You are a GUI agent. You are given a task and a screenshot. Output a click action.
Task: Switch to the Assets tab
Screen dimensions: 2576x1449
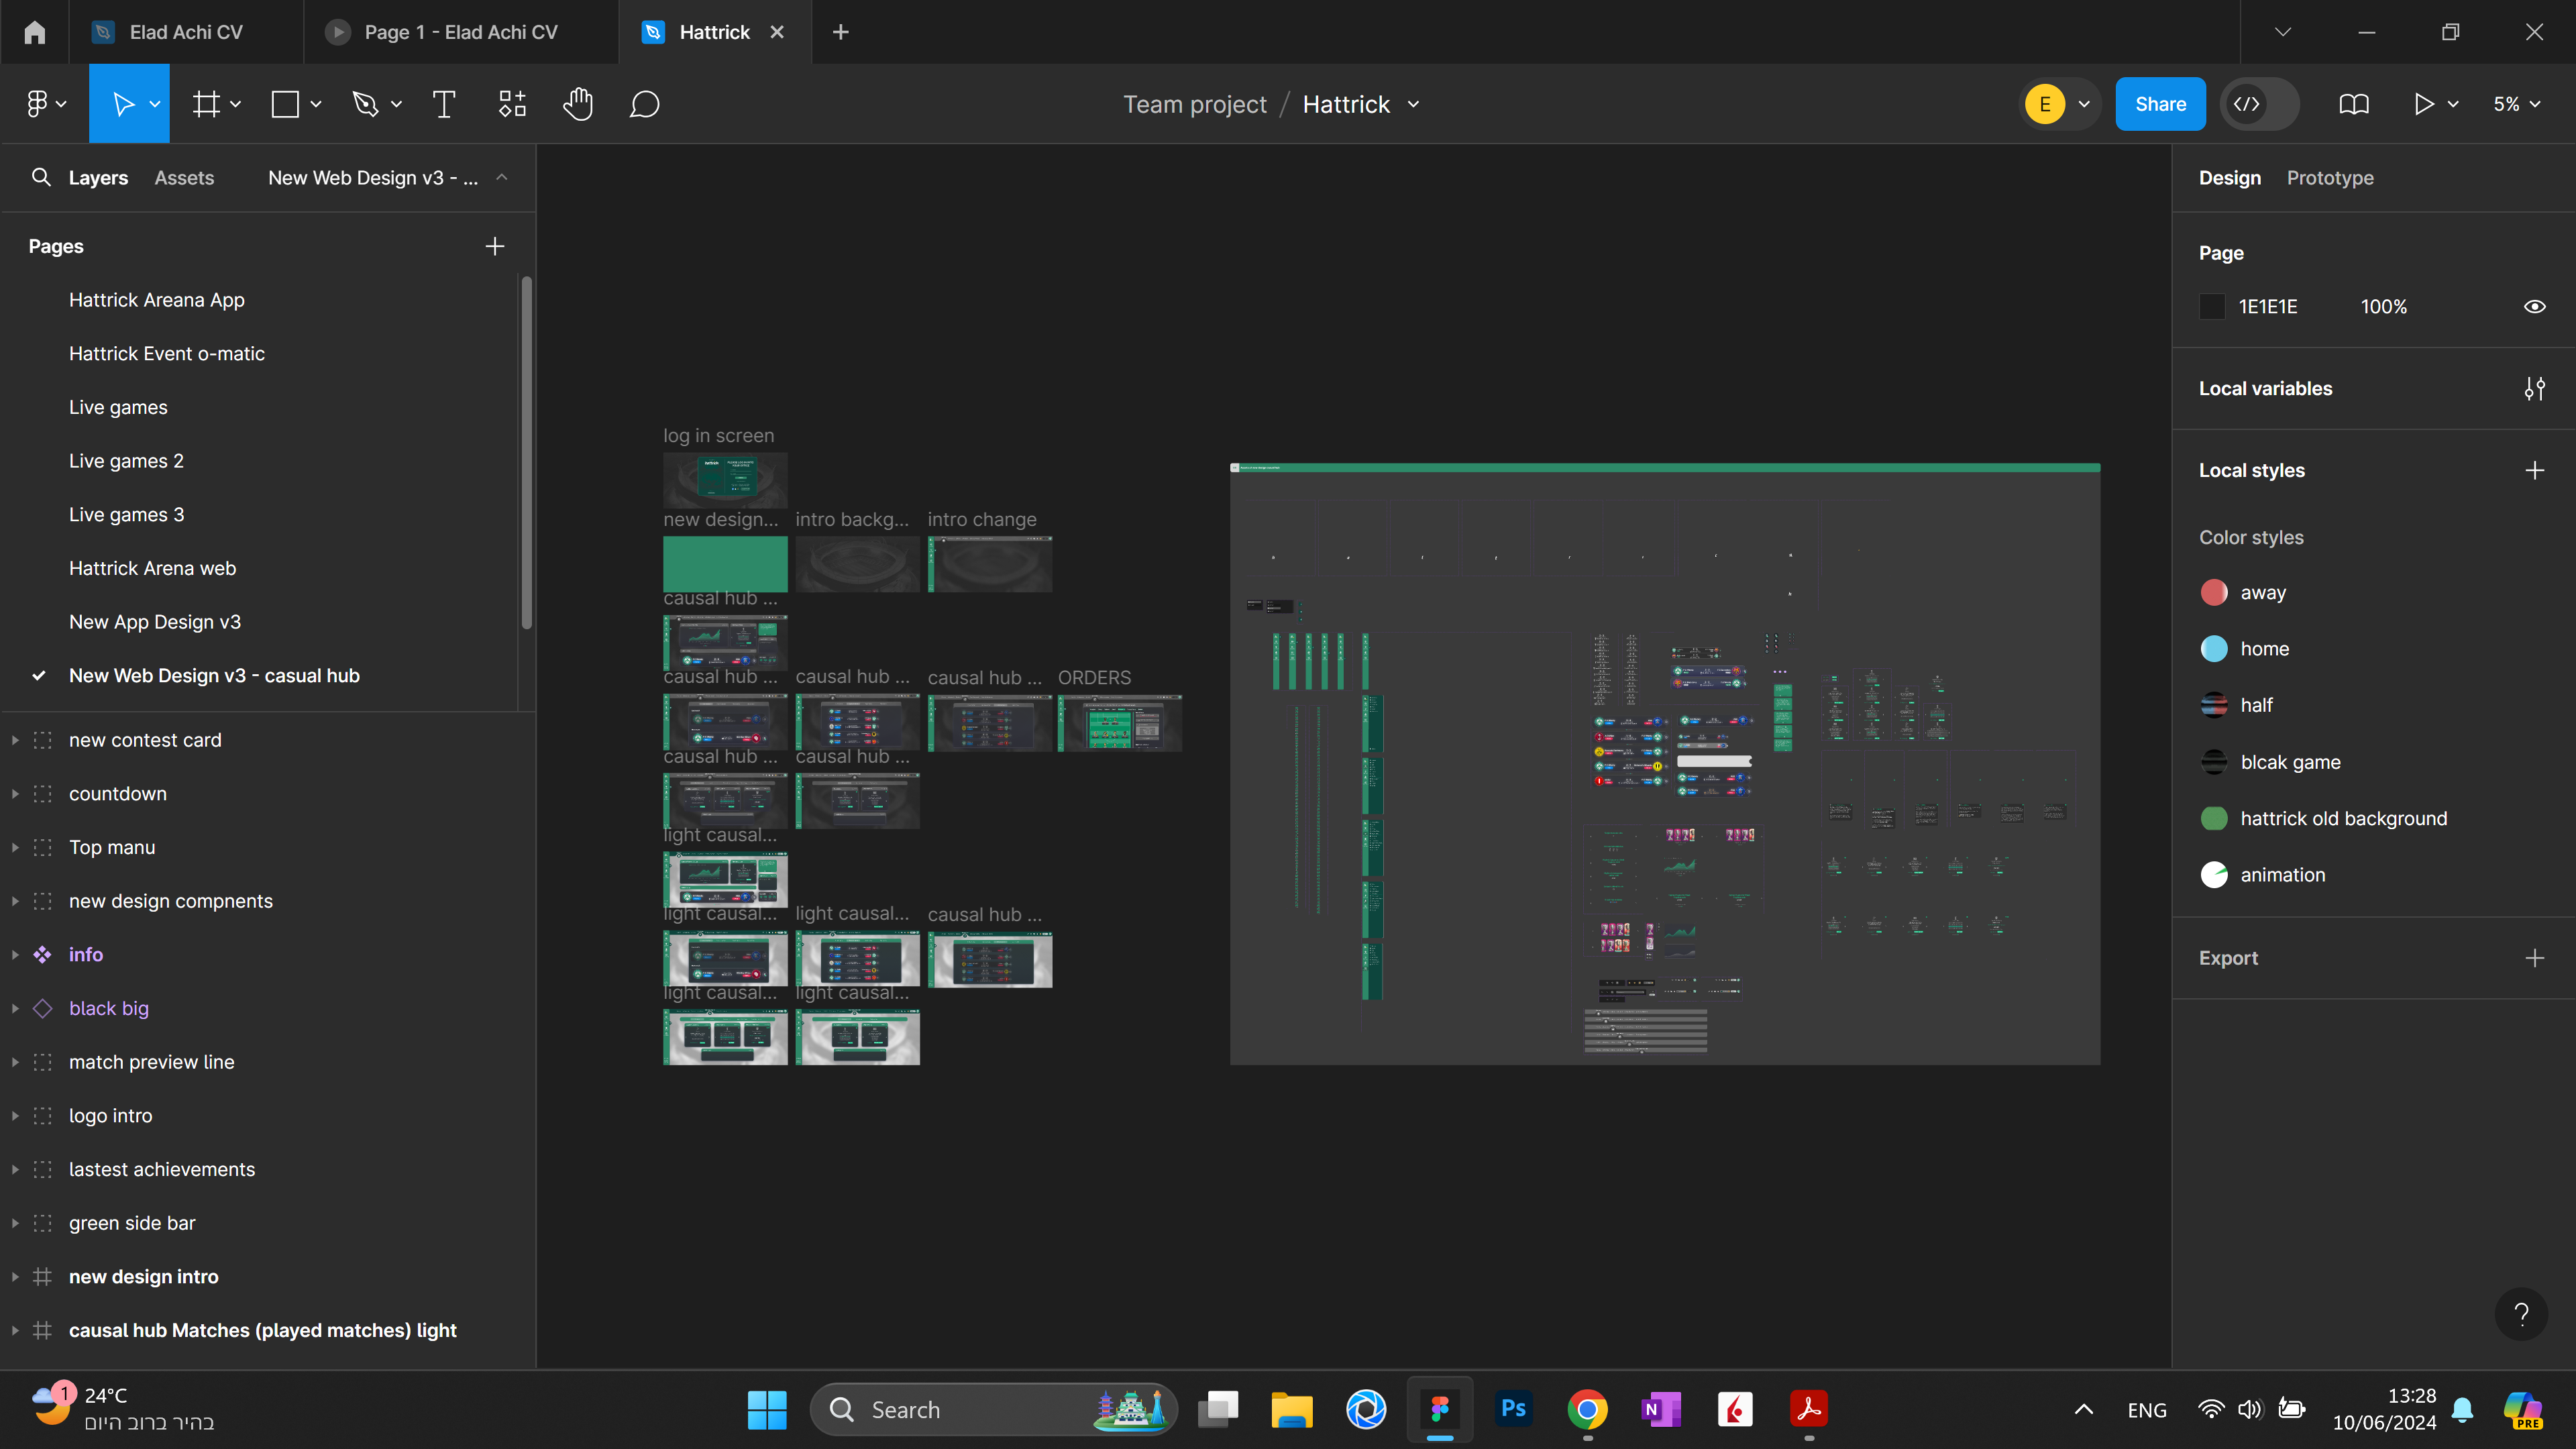(184, 178)
